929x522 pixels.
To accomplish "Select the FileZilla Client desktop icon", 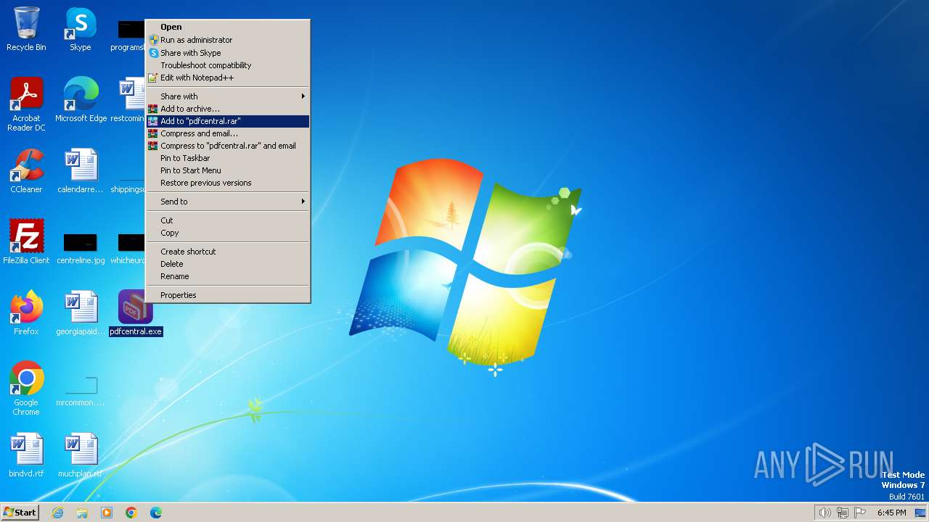I will coord(26,242).
